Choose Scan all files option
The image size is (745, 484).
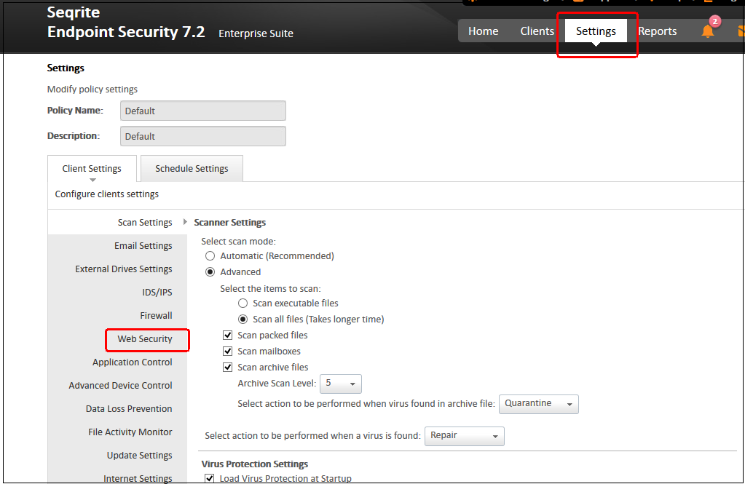[243, 320]
